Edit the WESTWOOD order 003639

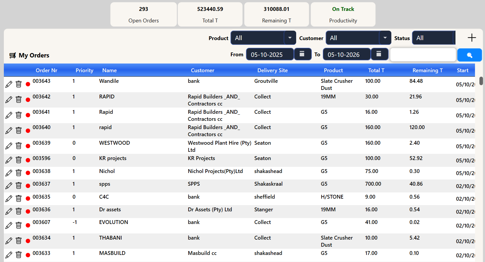[9, 146]
